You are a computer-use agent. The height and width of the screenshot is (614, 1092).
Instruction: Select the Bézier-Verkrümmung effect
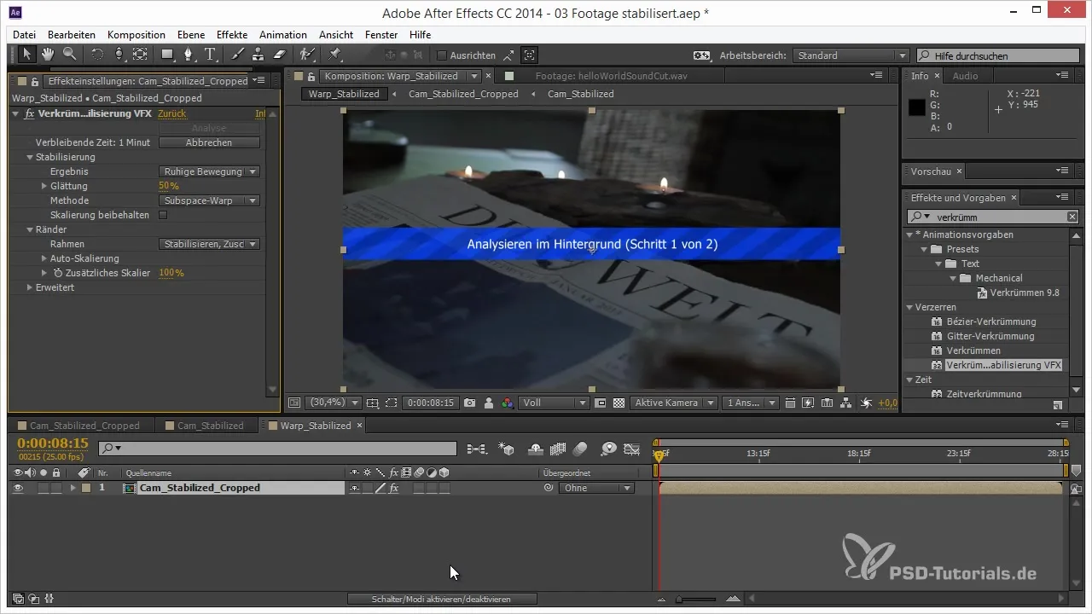[990, 321]
